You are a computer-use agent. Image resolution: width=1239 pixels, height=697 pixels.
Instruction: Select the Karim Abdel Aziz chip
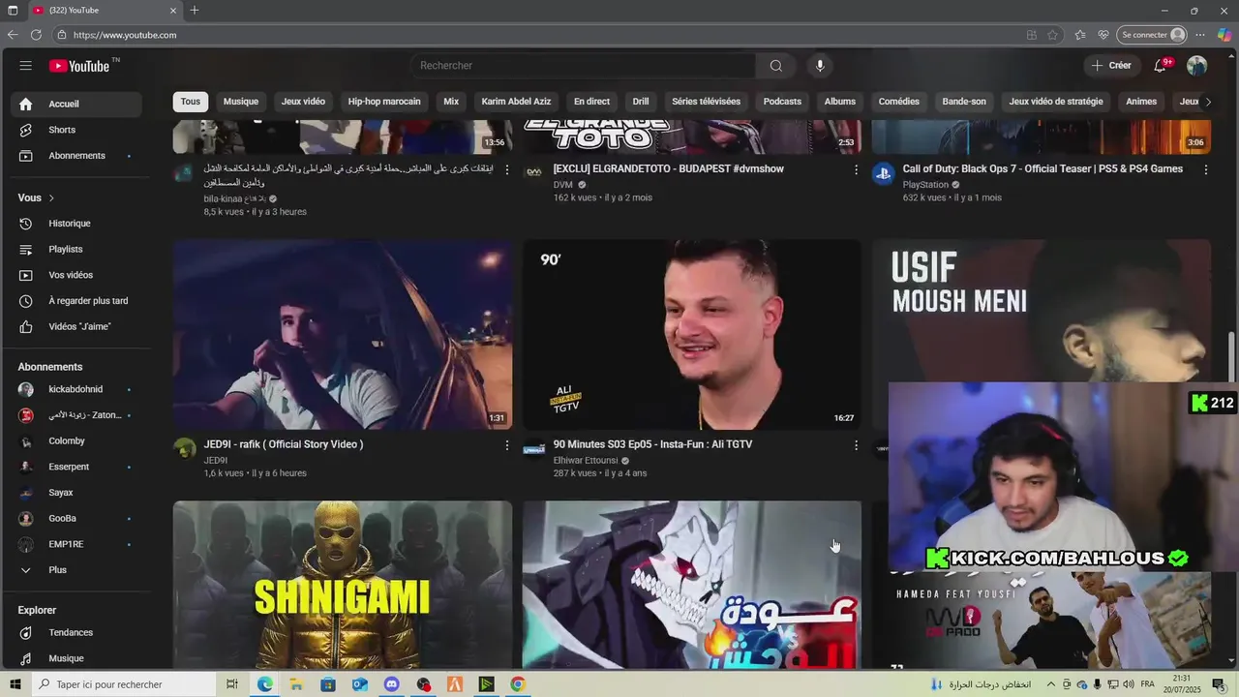tap(516, 102)
